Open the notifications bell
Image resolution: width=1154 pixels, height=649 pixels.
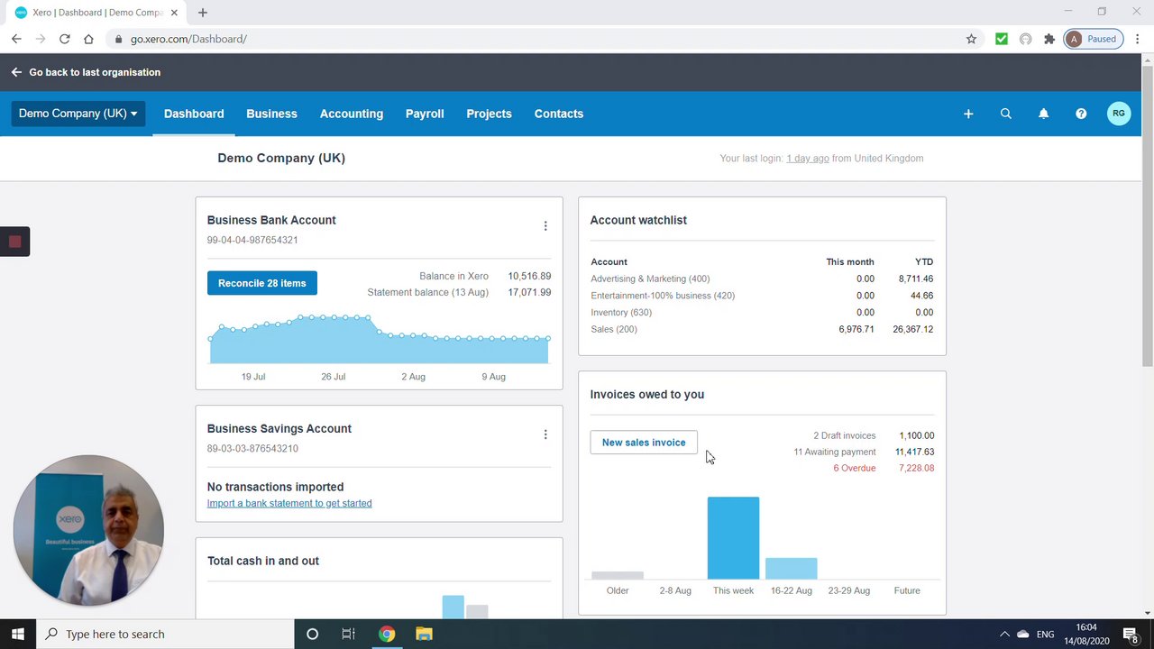pos(1043,114)
